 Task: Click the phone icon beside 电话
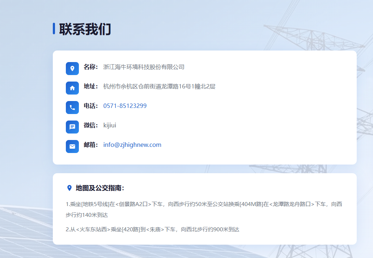click(x=72, y=108)
